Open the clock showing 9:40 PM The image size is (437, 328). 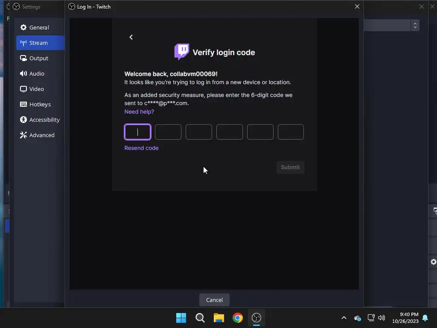pos(405,318)
